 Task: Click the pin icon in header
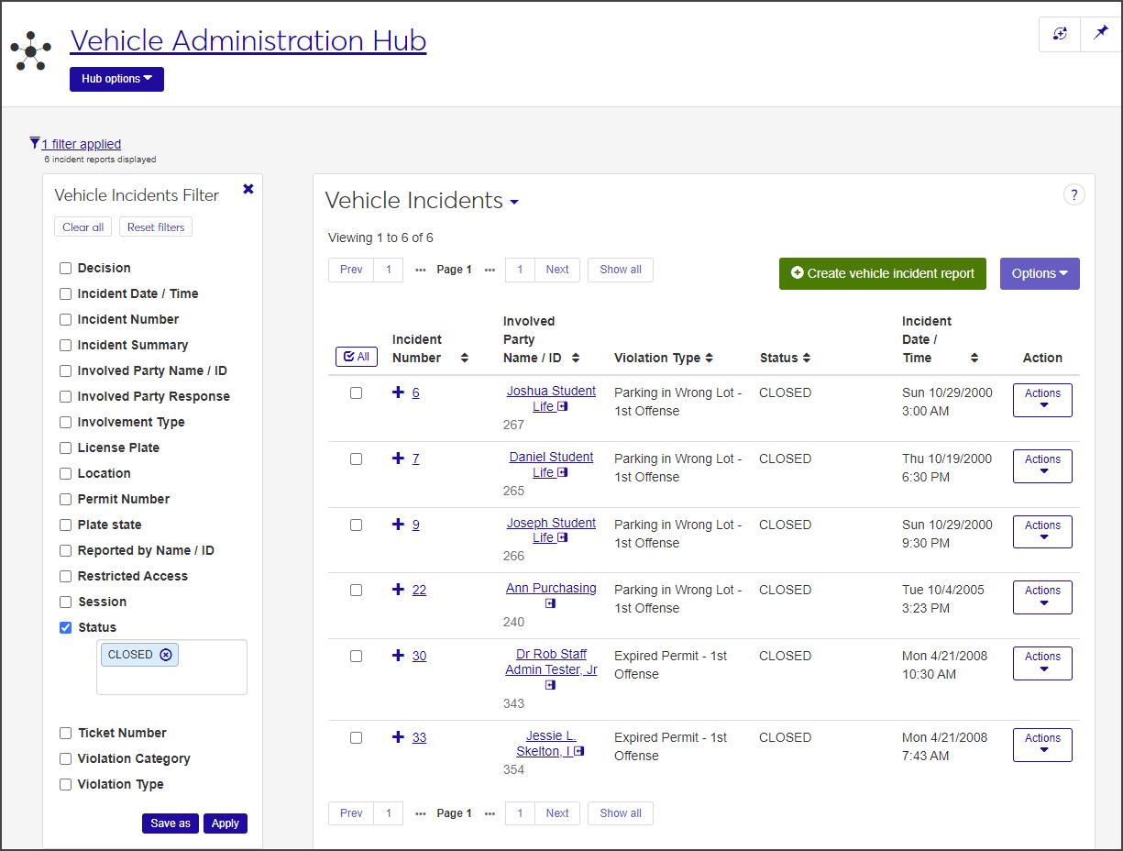coord(1100,34)
